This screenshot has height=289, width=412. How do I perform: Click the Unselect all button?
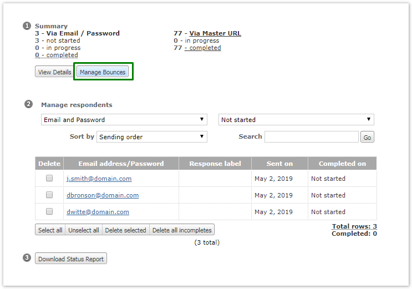tap(83, 230)
